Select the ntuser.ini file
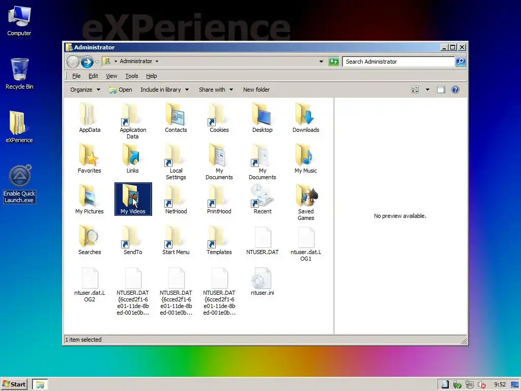 tap(262, 281)
